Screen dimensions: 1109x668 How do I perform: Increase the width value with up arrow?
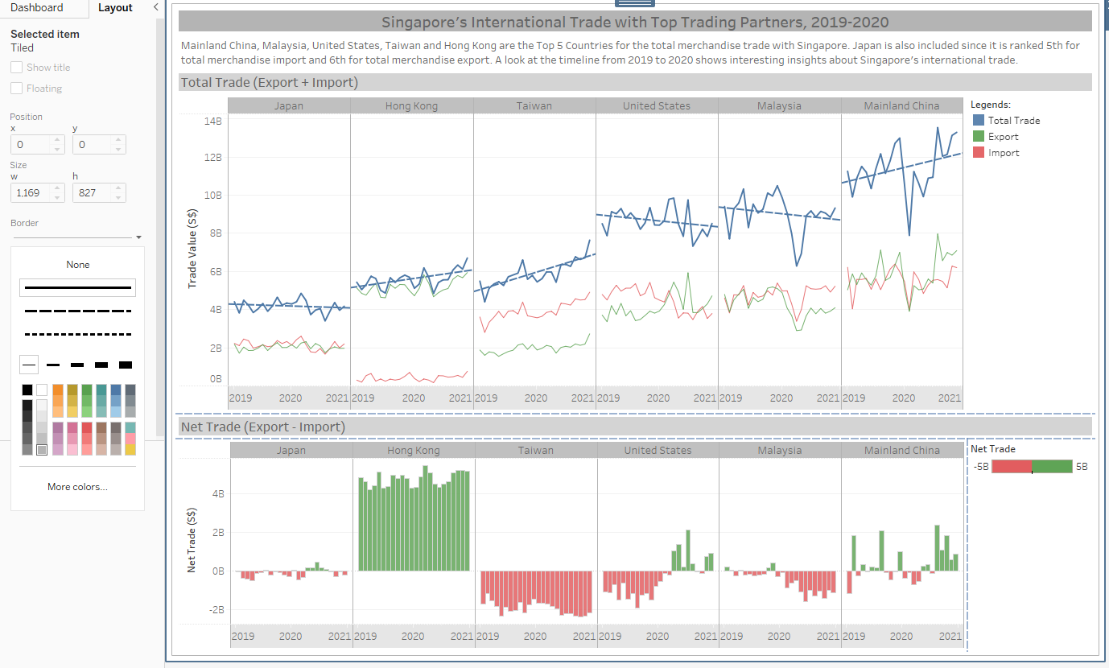tap(56, 189)
